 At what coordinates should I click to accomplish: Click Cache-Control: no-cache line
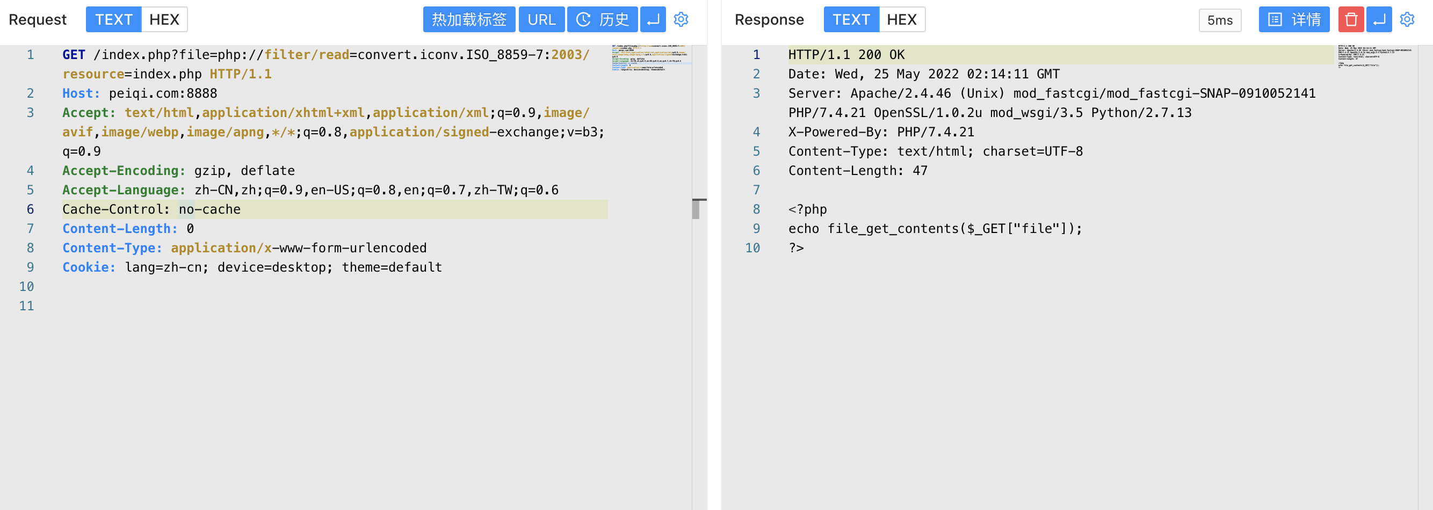coord(151,209)
